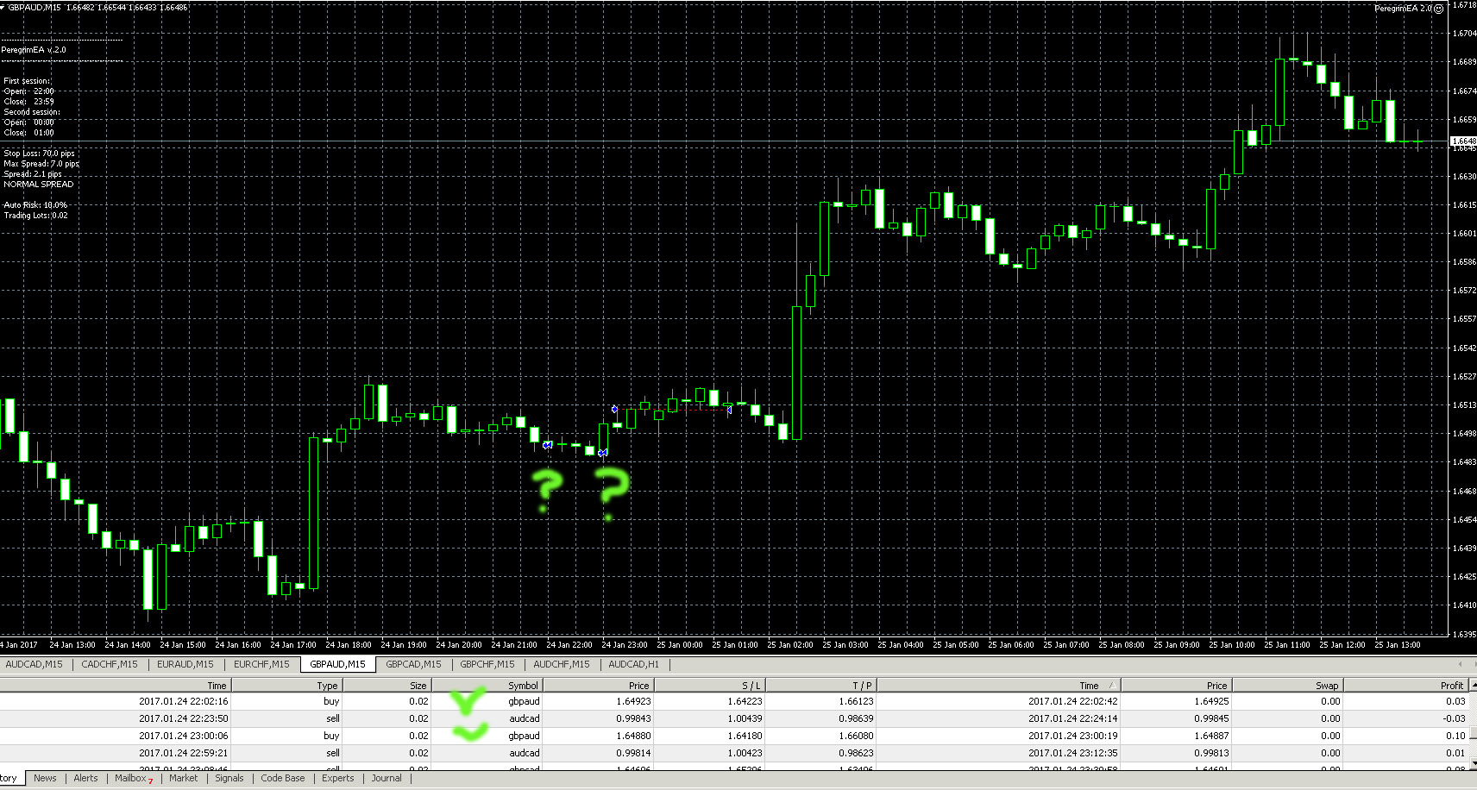The height and width of the screenshot is (790, 1477).
Task: Sort history by the Size column header
Action: (387, 686)
